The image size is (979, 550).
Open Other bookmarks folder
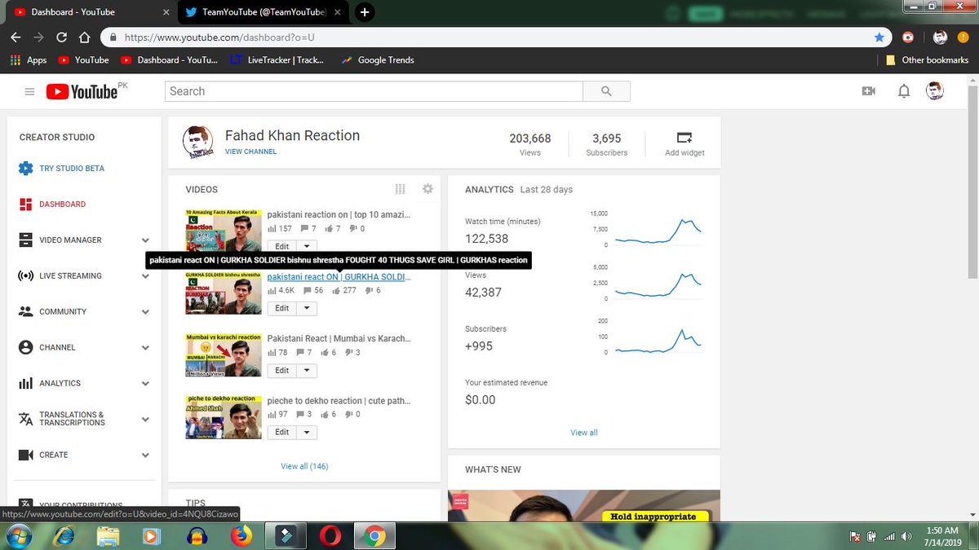[x=927, y=60]
